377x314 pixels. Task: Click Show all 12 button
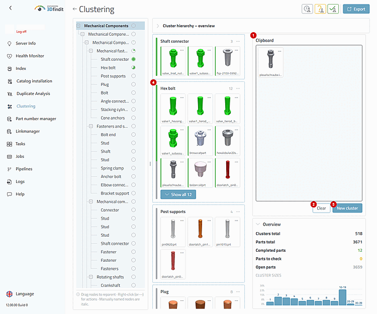pos(178,194)
